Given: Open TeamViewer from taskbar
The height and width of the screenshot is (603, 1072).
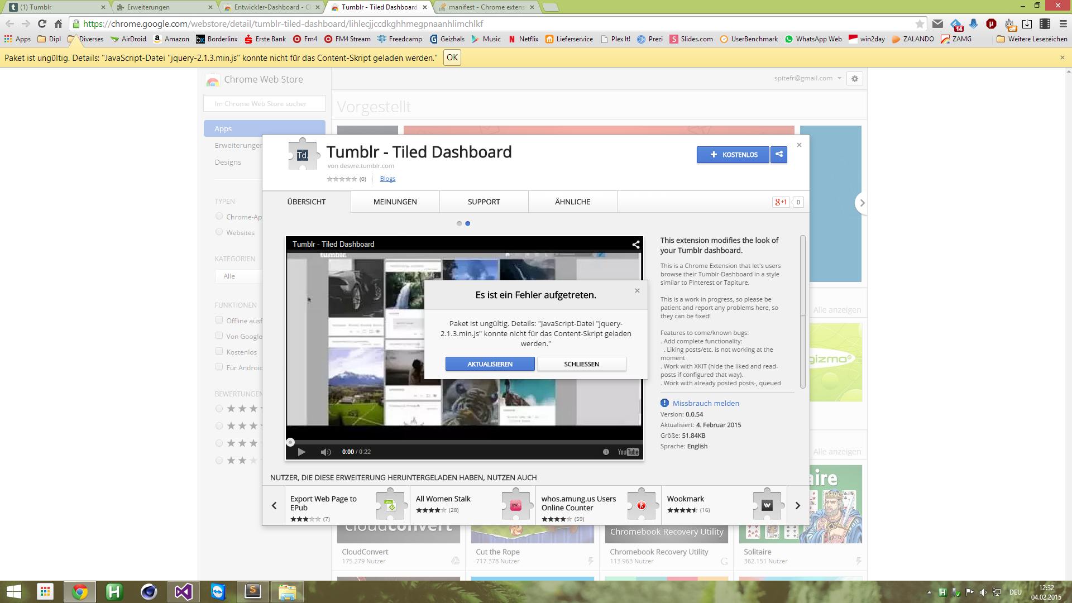Looking at the screenshot, I should pyautogui.click(x=218, y=592).
